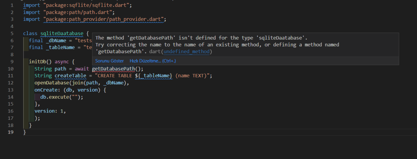Click the "path" variable declaration on line 10
Image resolution: width=417 pixels, height=159 pixels.
(x=60, y=68)
